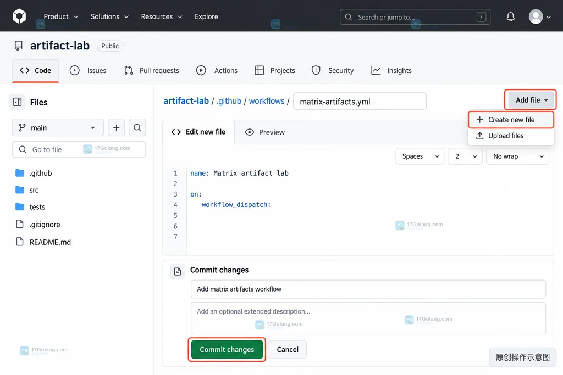
Task: Focus the Go to file field
Action: [79, 149]
